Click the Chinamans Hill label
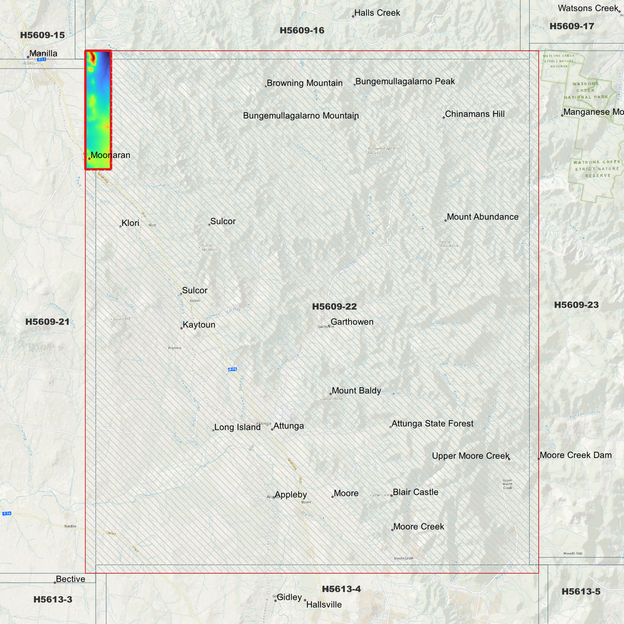 tap(475, 114)
